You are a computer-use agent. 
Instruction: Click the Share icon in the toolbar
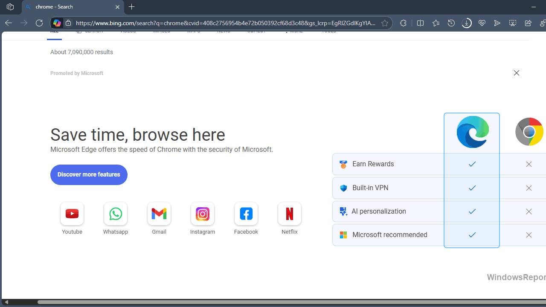(x=528, y=23)
